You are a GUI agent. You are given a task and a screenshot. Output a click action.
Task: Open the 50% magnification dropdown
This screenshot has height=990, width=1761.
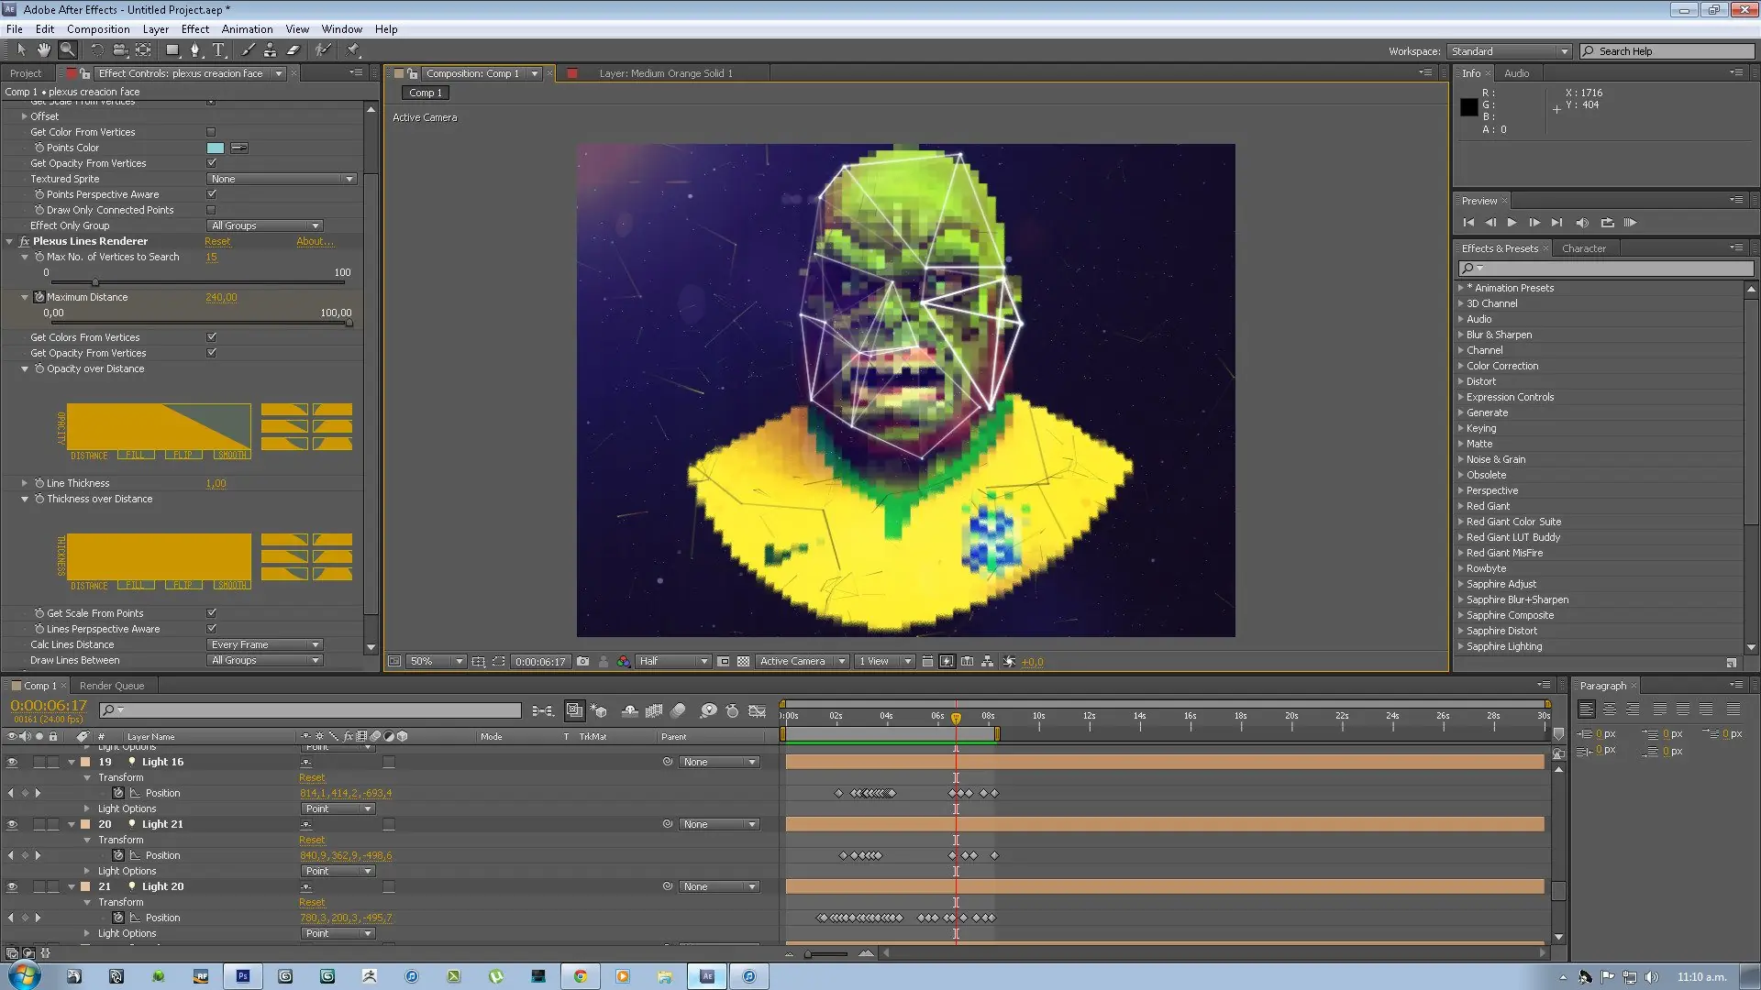point(436,661)
